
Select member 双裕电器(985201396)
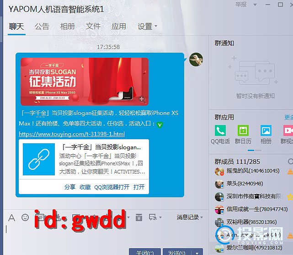coord(251,222)
